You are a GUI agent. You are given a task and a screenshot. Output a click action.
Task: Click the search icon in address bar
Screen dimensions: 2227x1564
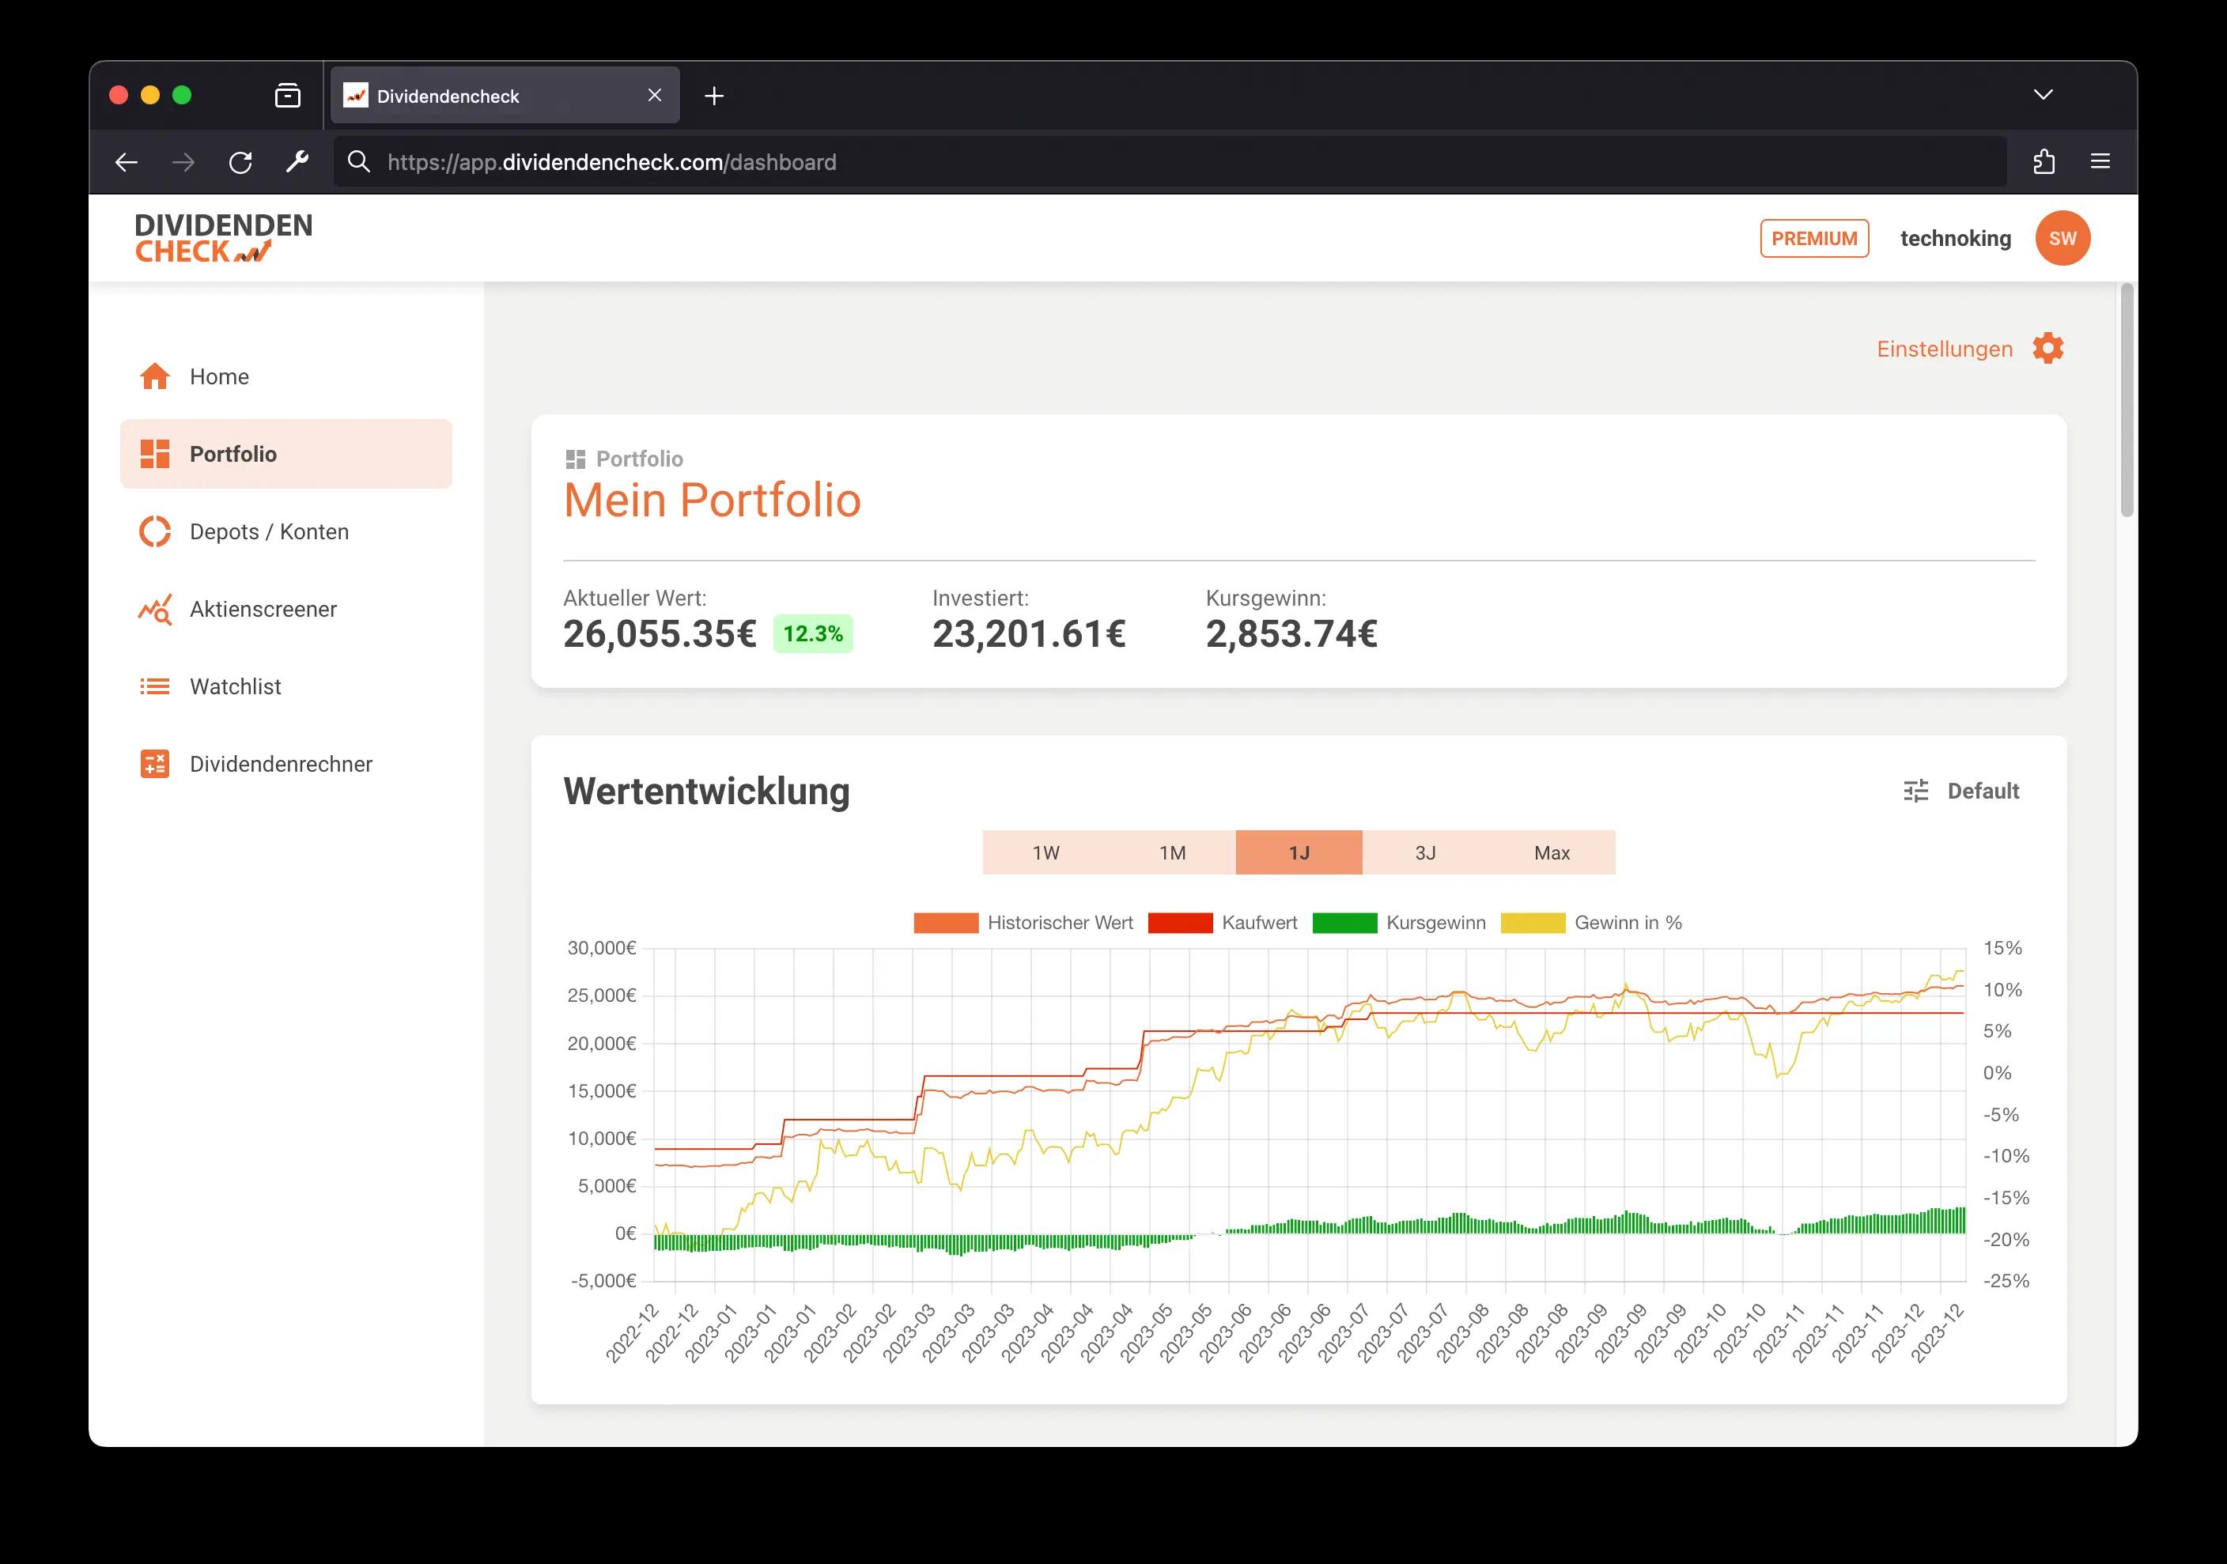point(359,162)
